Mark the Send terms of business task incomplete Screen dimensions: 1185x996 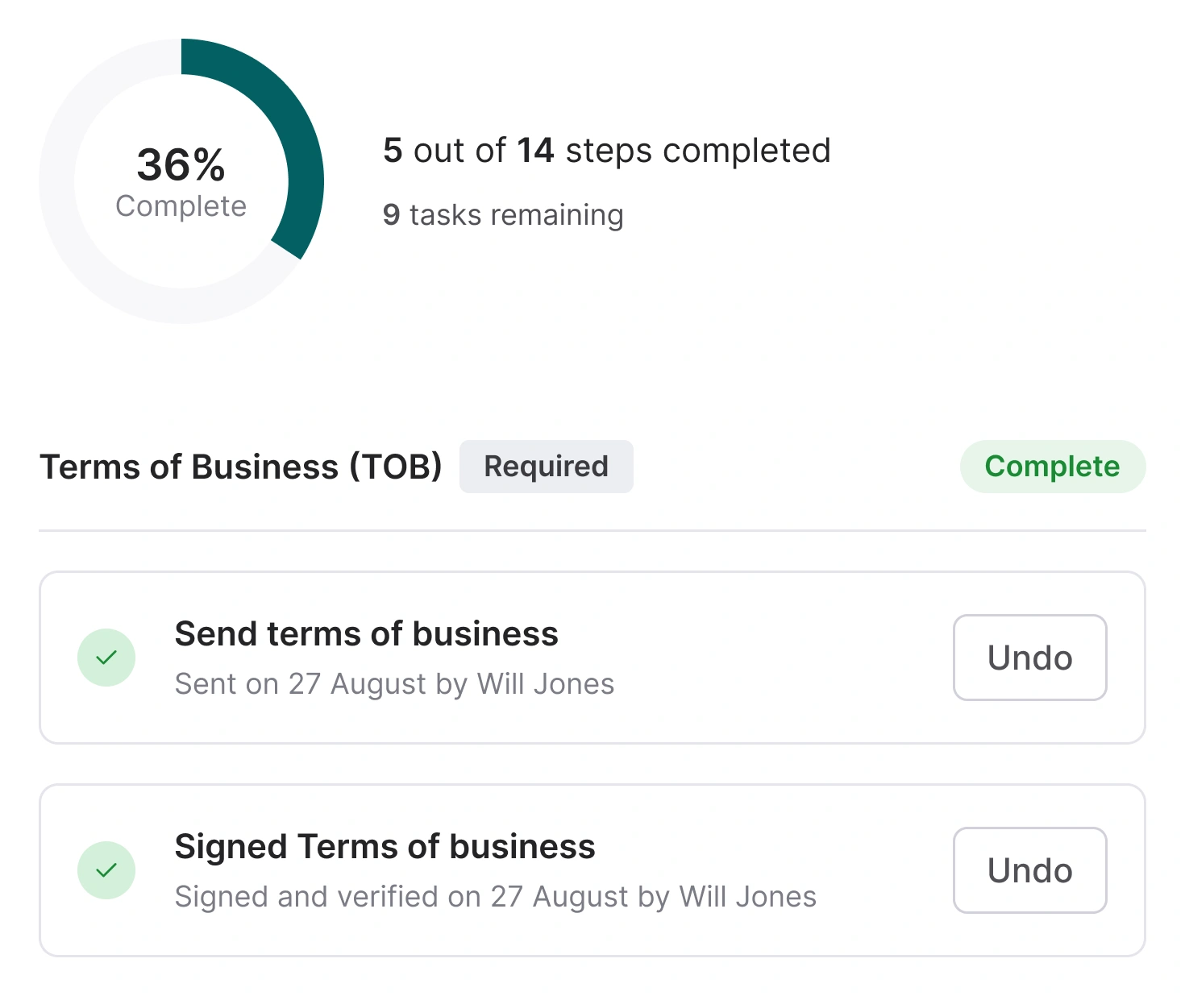(x=1029, y=658)
